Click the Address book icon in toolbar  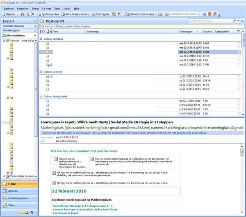(x=166, y=14)
